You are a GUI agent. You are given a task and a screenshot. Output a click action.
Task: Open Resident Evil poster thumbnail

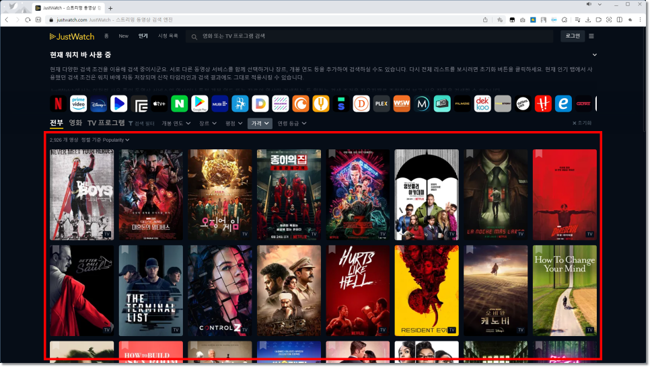click(427, 291)
